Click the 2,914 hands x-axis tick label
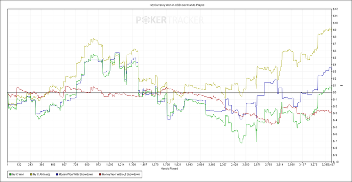 click(x=280, y=165)
